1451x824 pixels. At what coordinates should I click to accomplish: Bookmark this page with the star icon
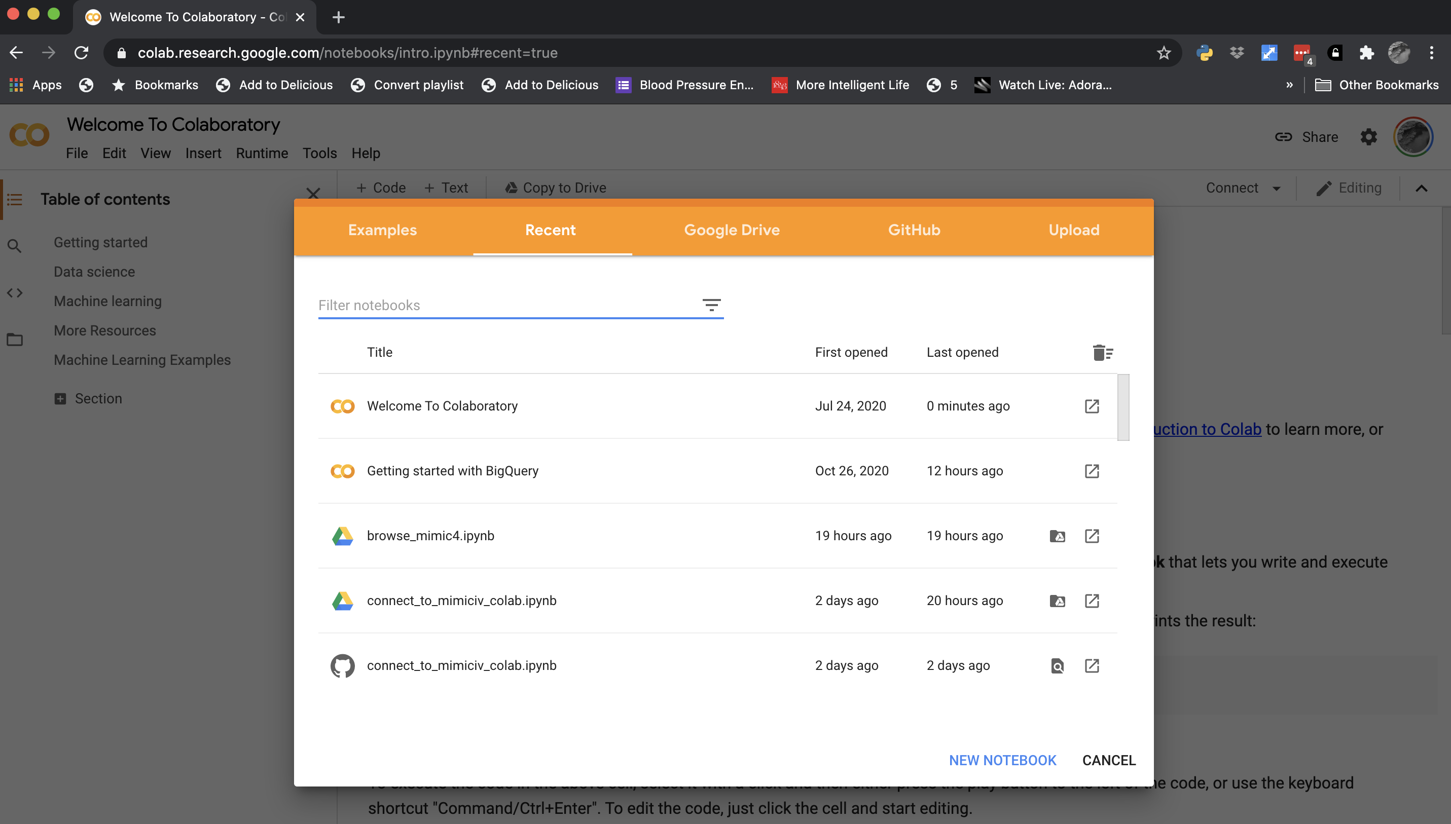click(1164, 53)
